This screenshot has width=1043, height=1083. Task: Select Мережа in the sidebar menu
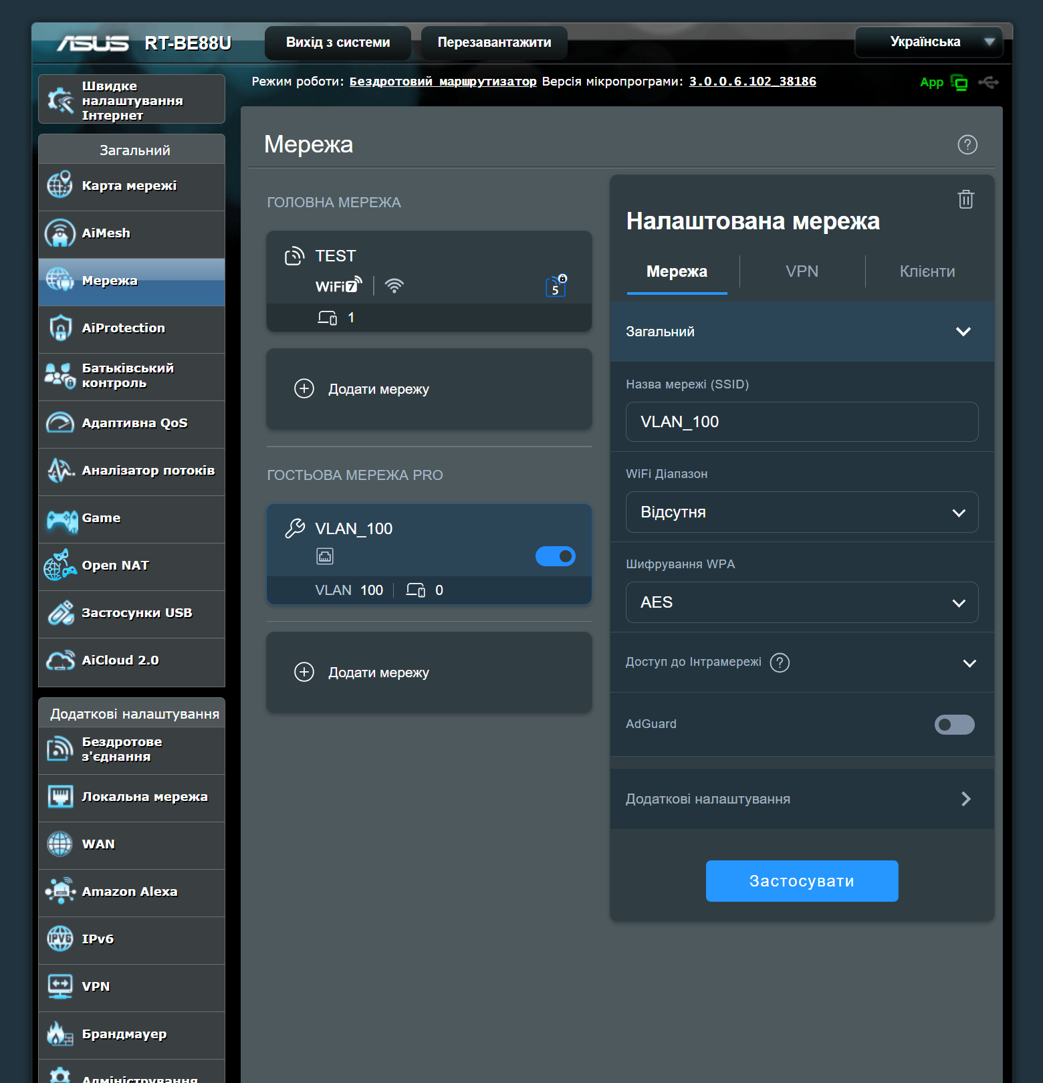click(x=132, y=281)
